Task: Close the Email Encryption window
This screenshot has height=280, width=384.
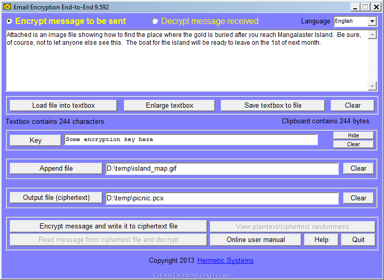Action: tap(376, 7)
